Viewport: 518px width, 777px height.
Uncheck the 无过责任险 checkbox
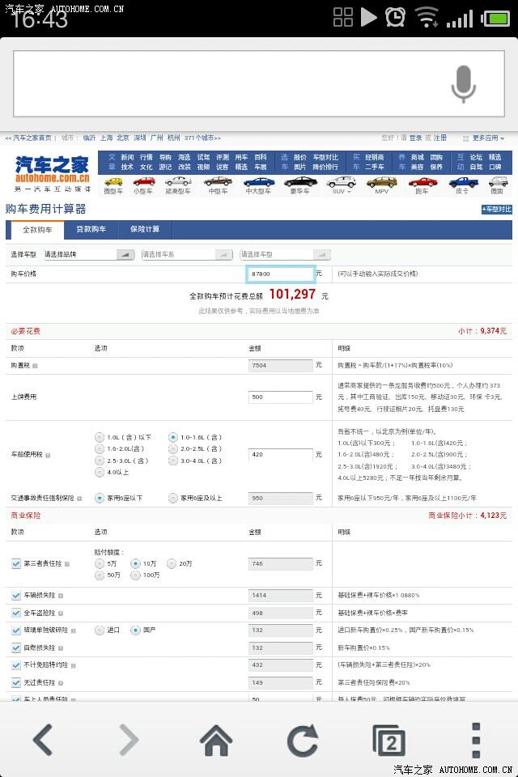pyautogui.click(x=16, y=683)
